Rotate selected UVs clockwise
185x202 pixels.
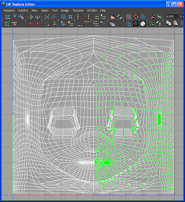[38, 24]
